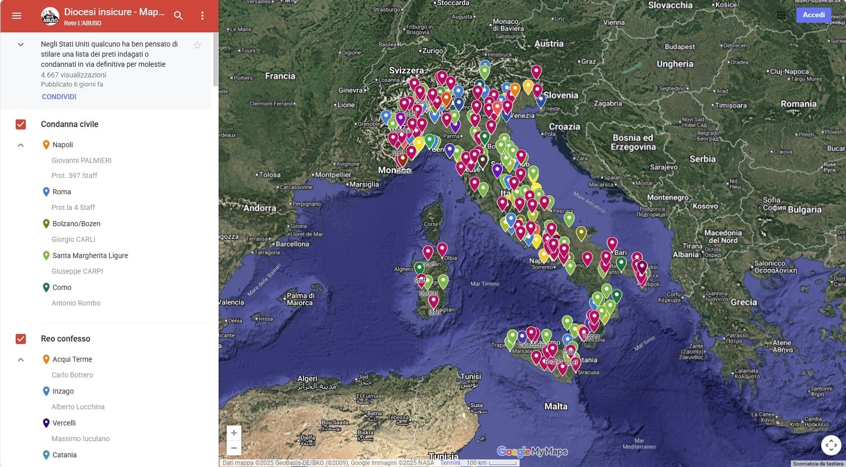Click the Rete L'ABUSO logo avatar
Screen dimensions: 846x467
point(50,16)
